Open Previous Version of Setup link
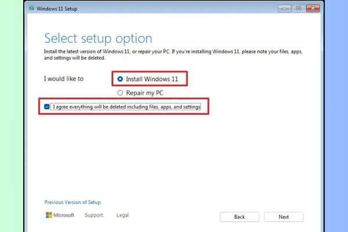 pos(72,202)
